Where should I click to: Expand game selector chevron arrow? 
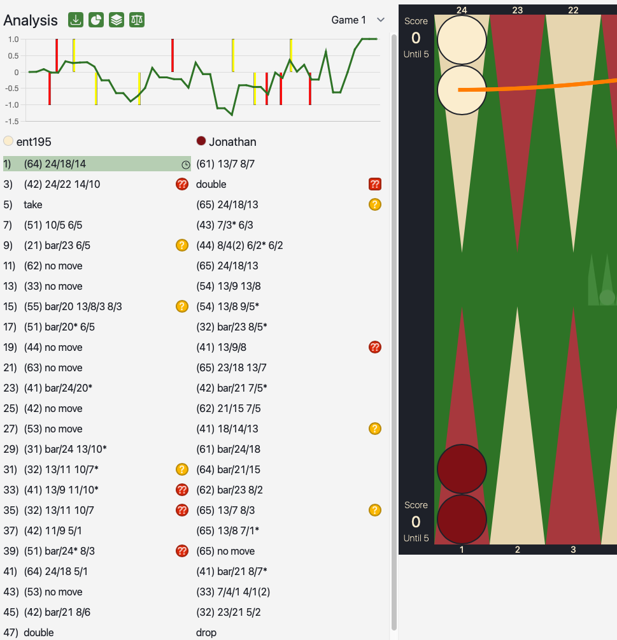pyautogui.click(x=381, y=20)
